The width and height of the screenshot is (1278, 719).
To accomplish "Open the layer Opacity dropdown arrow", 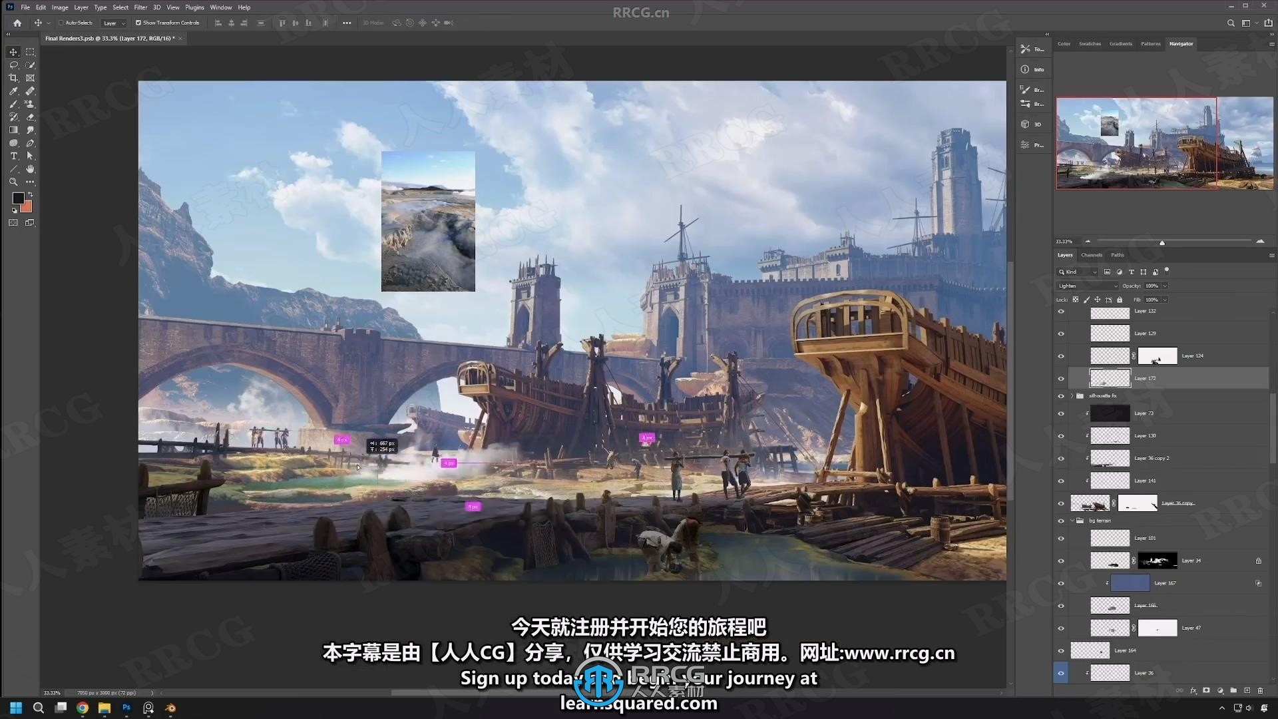I will tap(1164, 286).
